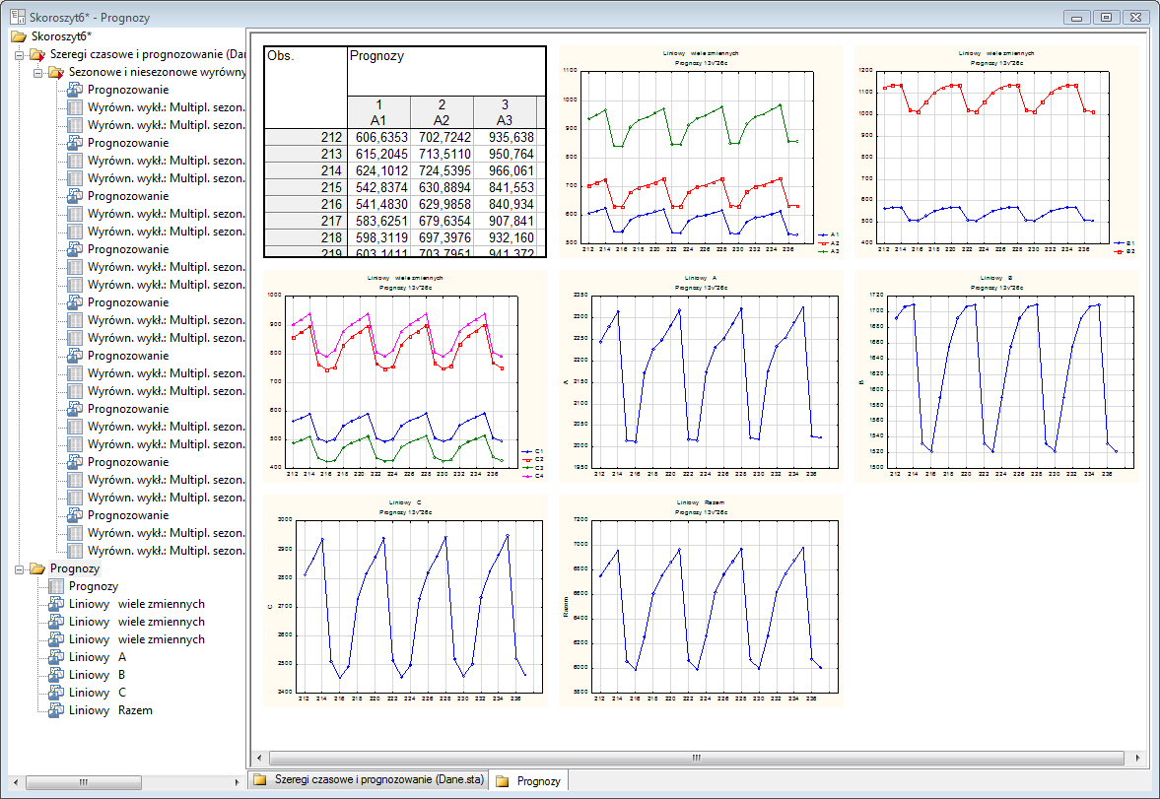
Task: Click the cell containing 606,6353
Action: [378, 137]
